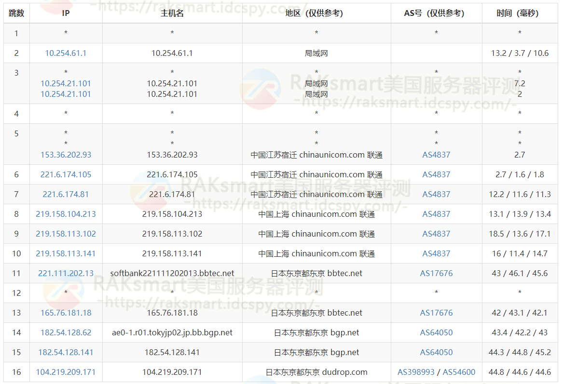Click hop number 12 cell
The width and height of the screenshot is (563, 384).
pyautogui.click(x=16, y=292)
